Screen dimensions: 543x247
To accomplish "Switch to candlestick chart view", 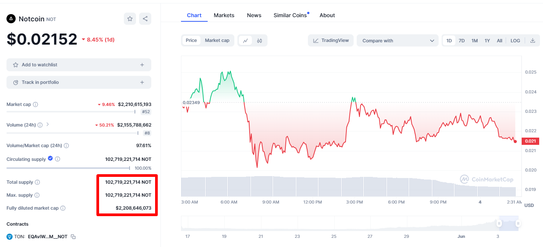I will [x=259, y=40].
